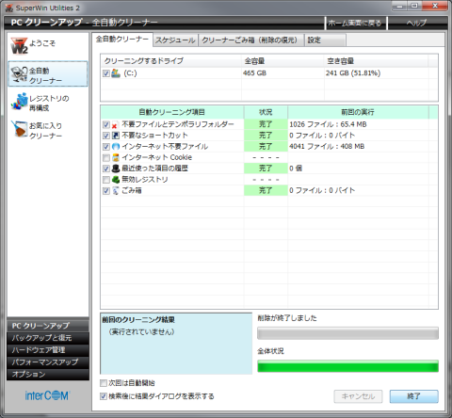Uncheck 最近使った項目の履歴 checkbox
This screenshot has height=418, width=452.
pyautogui.click(x=106, y=169)
